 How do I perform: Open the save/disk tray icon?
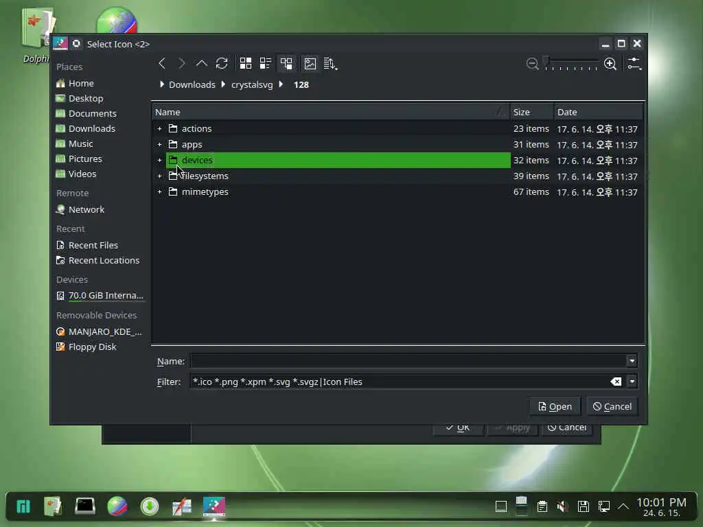click(584, 507)
